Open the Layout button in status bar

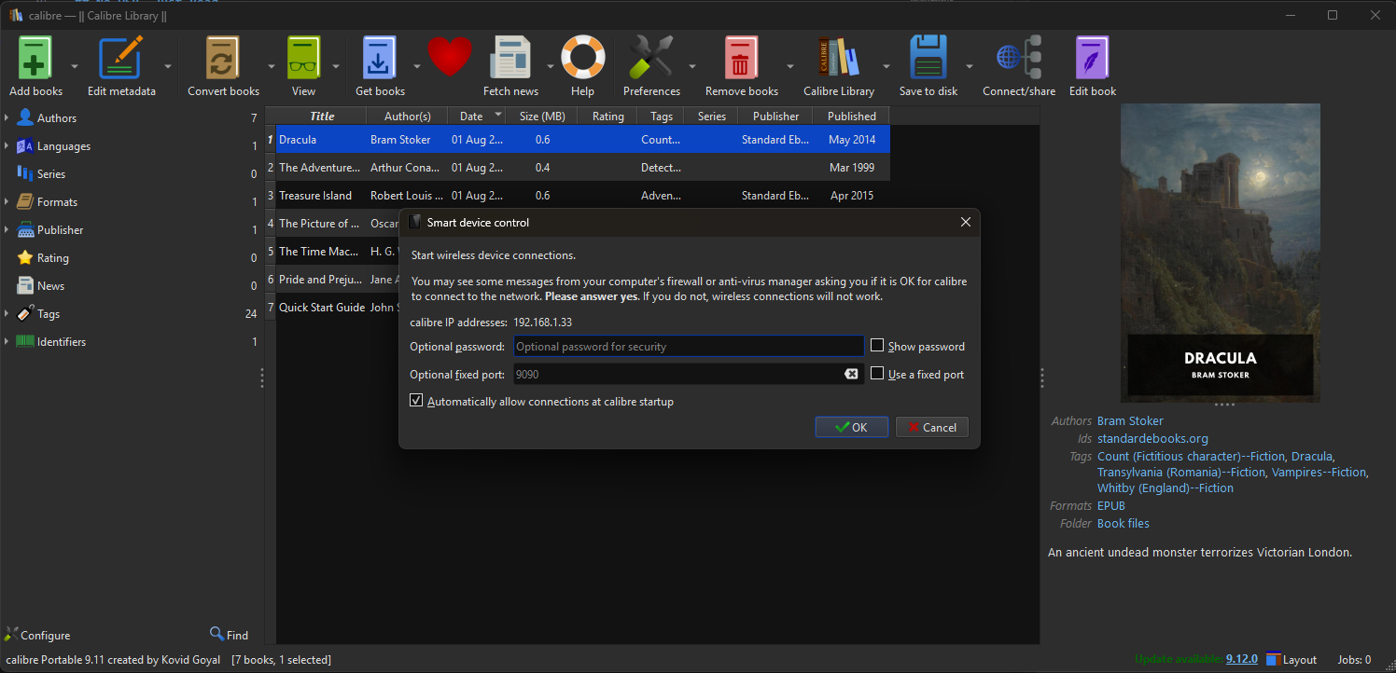[1291, 659]
